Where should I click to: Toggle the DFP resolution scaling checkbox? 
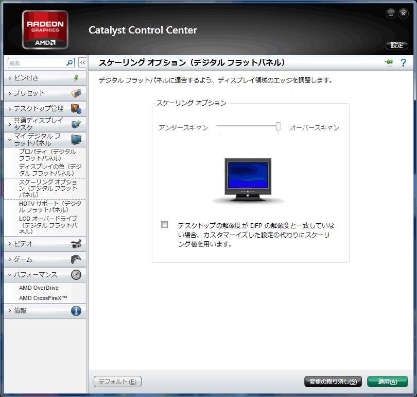tap(164, 224)
